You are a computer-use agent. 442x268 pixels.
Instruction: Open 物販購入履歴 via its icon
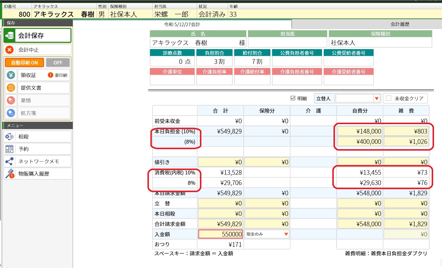pyautogui.click(x=9, y=174)
